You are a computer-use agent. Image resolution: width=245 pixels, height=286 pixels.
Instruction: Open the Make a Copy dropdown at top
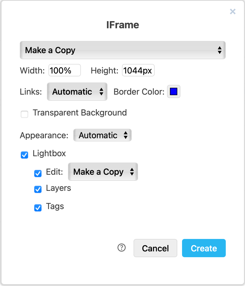point(123,50)
